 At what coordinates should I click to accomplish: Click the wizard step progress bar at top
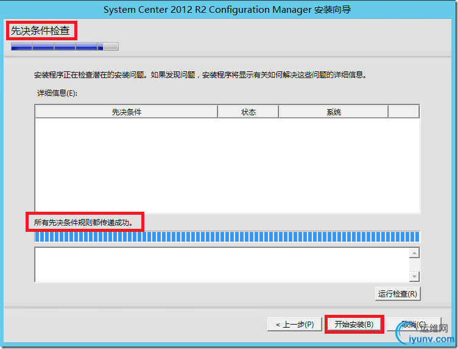(65, 46)
